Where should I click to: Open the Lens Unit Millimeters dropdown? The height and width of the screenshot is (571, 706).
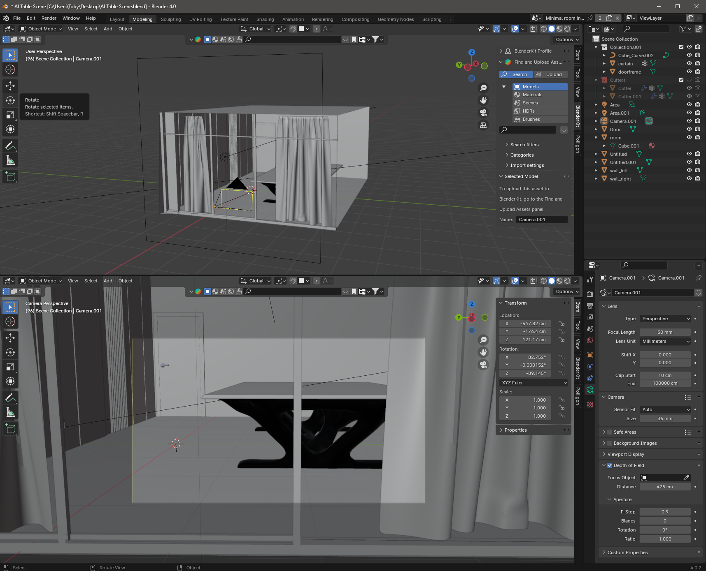(665, 341)
